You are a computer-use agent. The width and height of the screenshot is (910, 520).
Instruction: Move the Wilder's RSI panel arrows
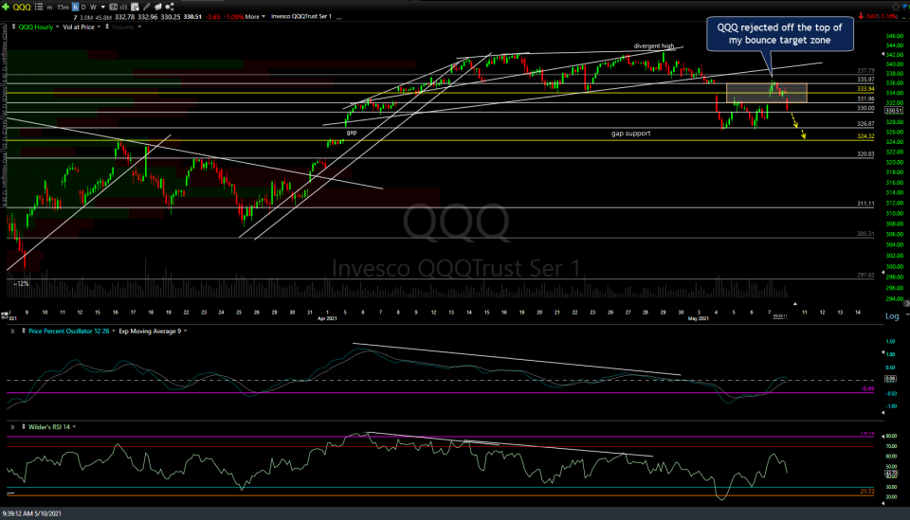tap(23, 426)
